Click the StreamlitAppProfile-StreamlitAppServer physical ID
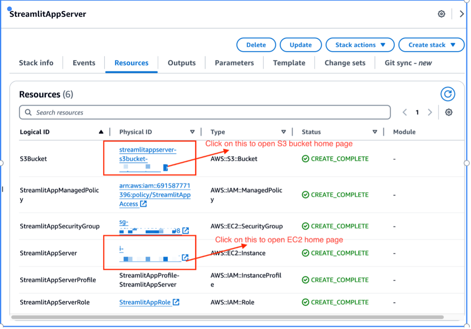 [149, 280]
